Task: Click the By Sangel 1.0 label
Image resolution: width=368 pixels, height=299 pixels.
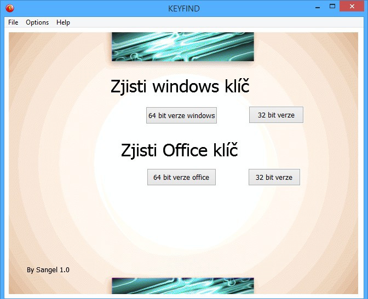Action: point(48,269)
